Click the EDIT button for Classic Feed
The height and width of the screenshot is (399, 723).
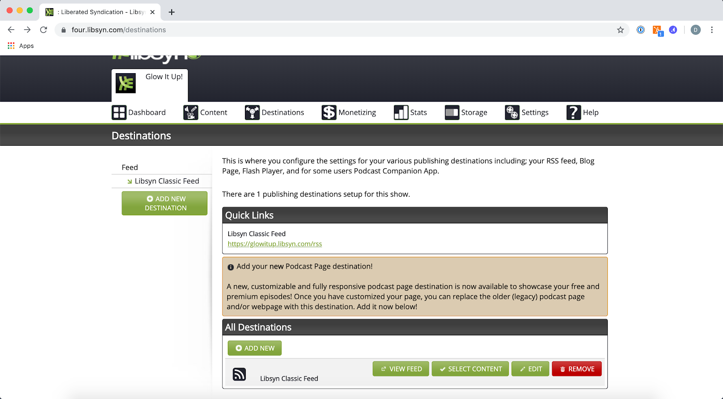coord(531,369)
